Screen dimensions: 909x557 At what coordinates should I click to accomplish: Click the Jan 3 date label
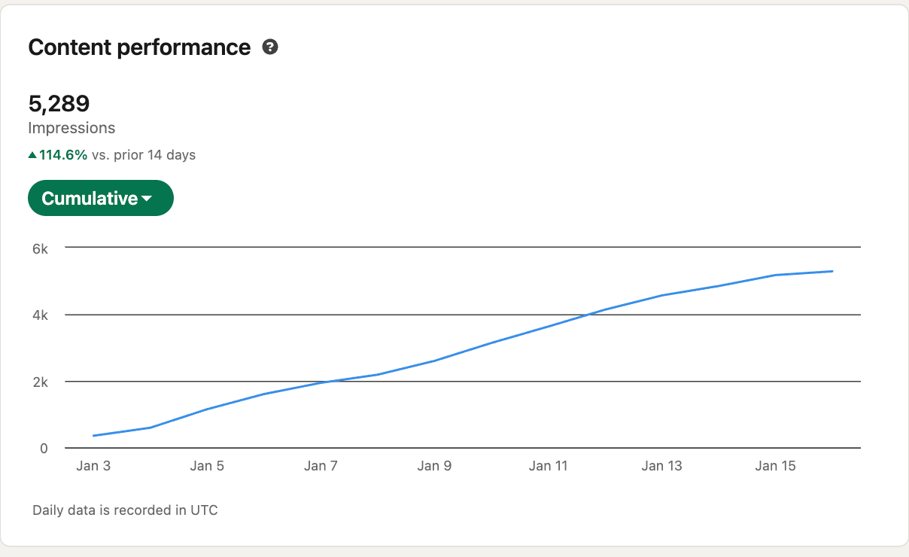point(93,466)
